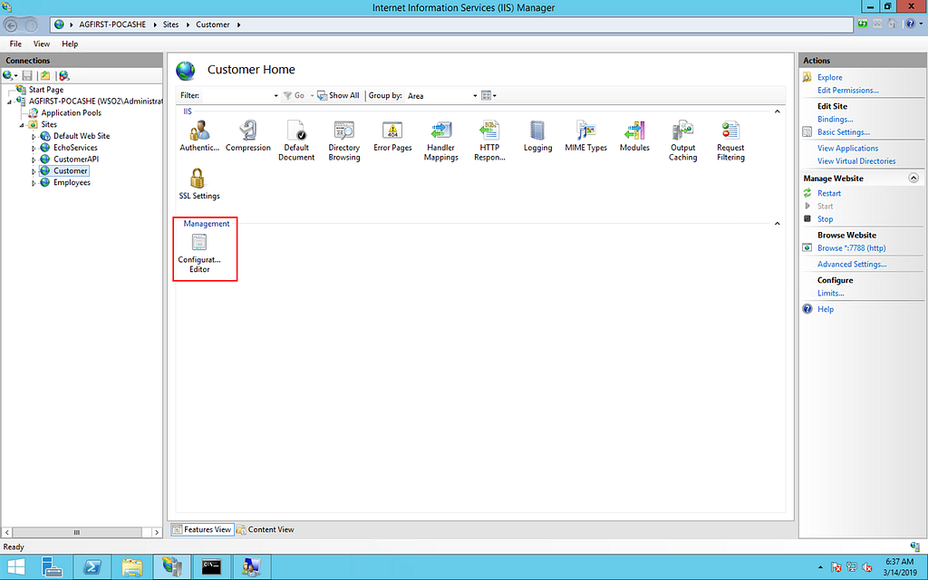
Task: Open Handler Mappings
Action: (441, 140)
